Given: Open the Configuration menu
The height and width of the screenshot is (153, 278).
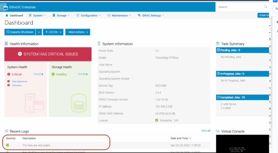Looking at the screenshot, I should click(89, 15).
